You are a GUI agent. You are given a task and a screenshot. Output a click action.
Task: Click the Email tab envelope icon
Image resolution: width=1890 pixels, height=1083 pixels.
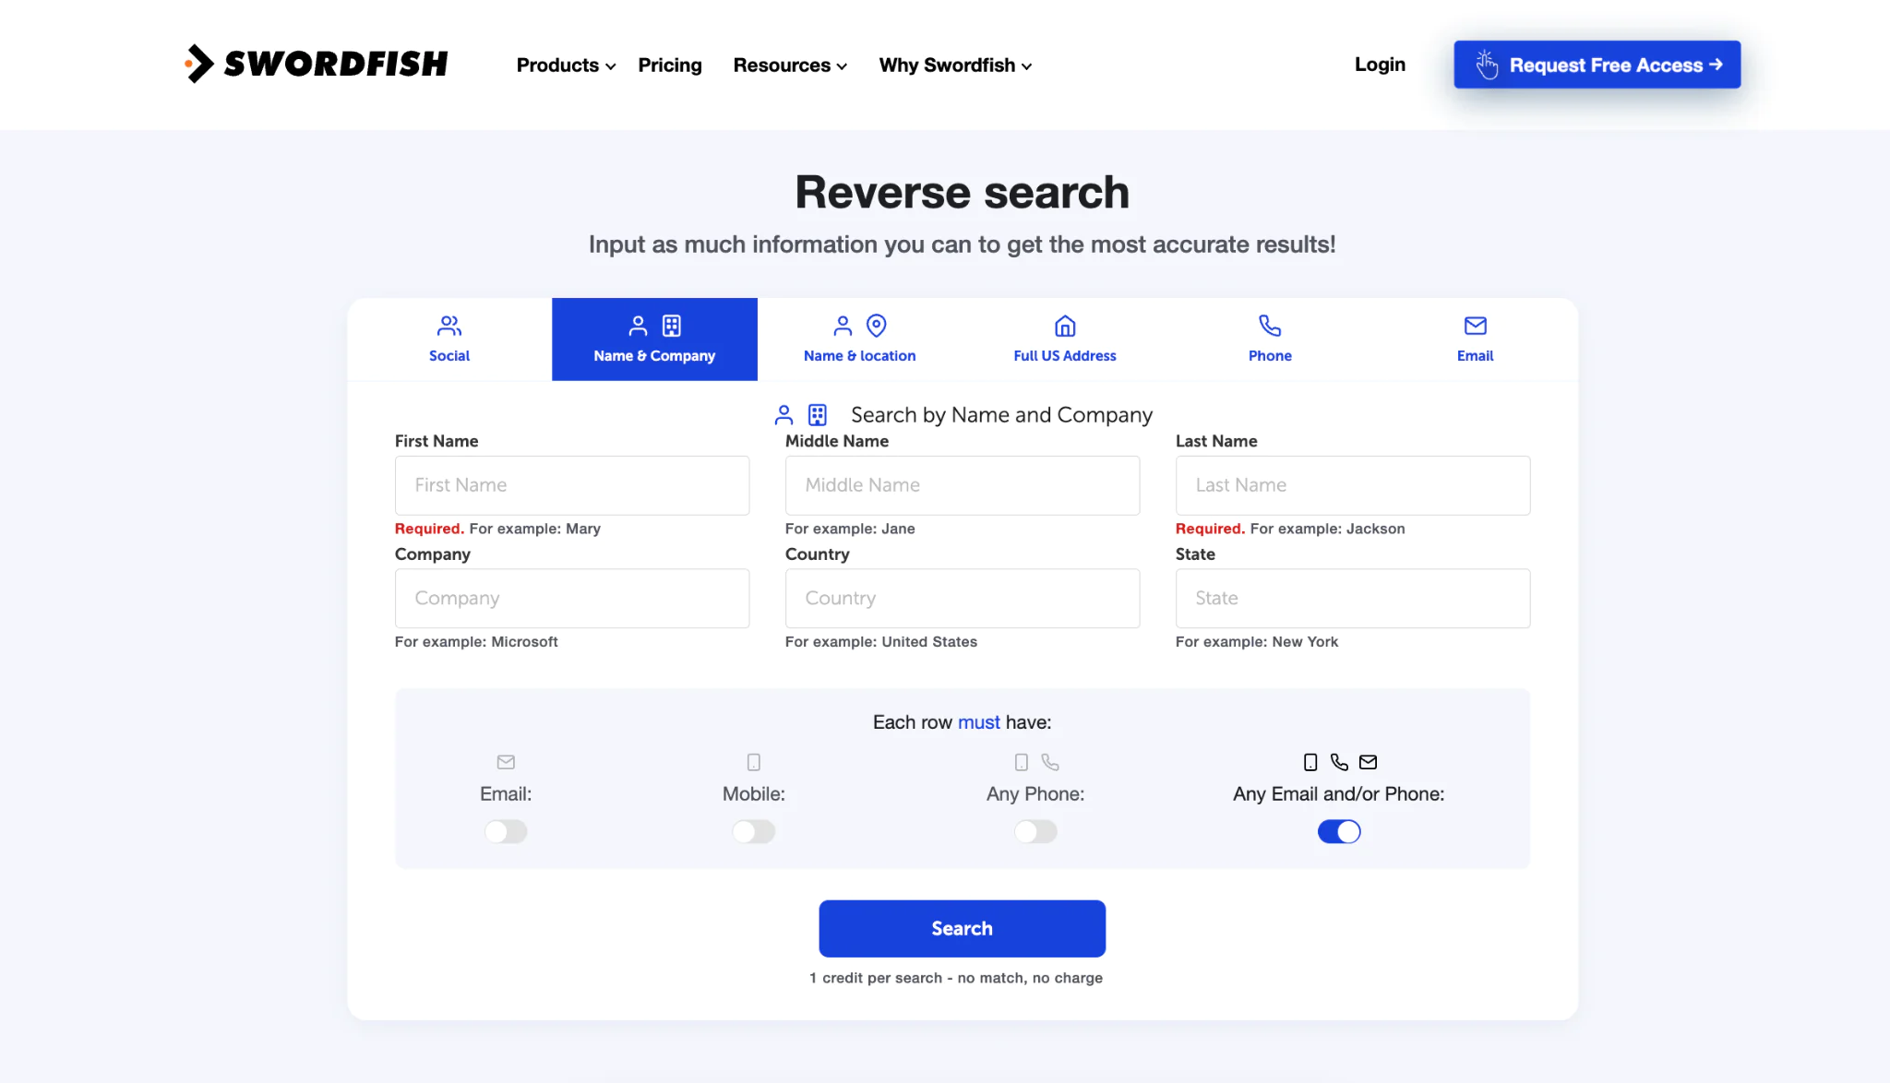point(1475,326)
